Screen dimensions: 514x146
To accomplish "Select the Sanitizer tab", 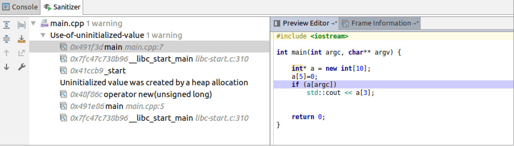I will click(62, 7).
